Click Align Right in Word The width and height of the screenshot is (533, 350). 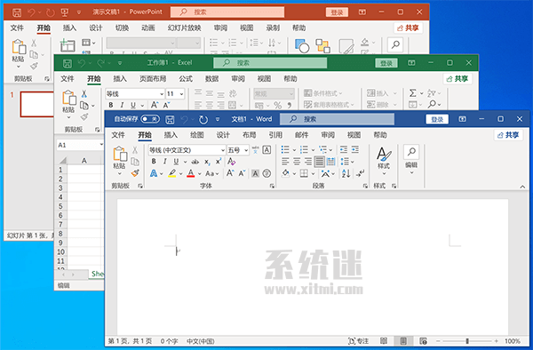click(308, 162)
